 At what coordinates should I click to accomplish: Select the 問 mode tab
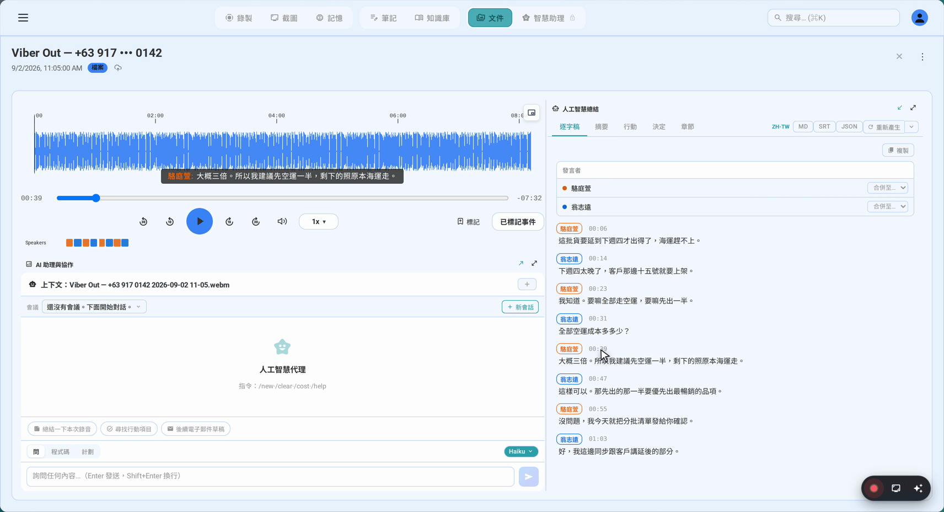coord(36,452)
